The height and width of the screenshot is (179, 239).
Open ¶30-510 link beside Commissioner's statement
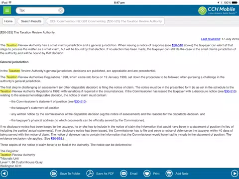click(x=80, y=101)
